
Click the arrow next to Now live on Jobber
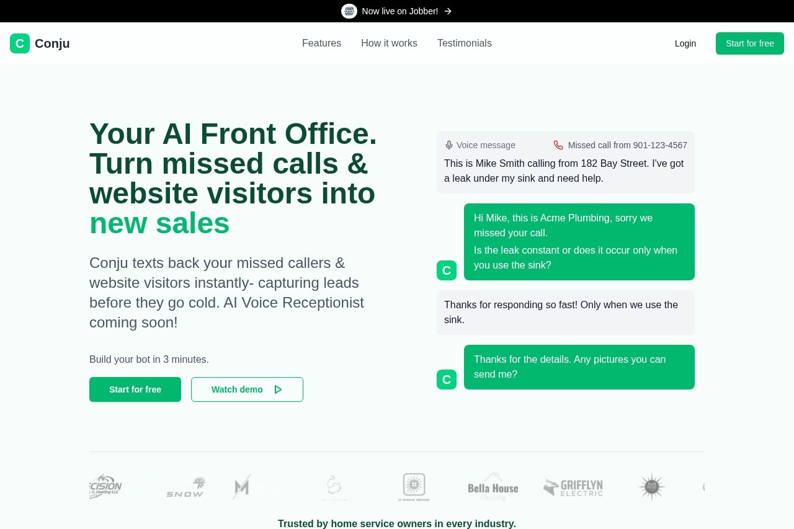(x=448, y=11)
